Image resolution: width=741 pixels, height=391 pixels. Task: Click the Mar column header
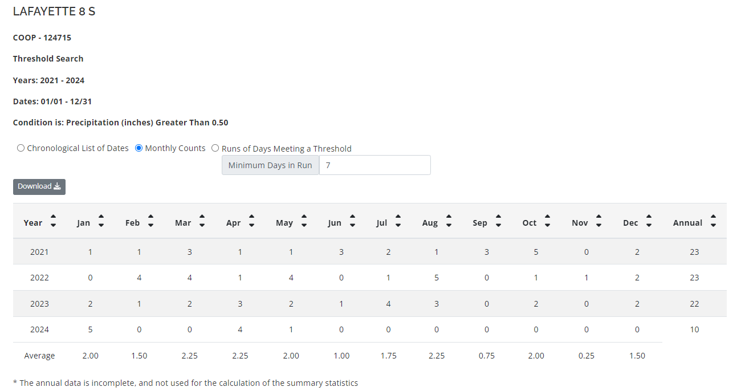pos(183,223)
